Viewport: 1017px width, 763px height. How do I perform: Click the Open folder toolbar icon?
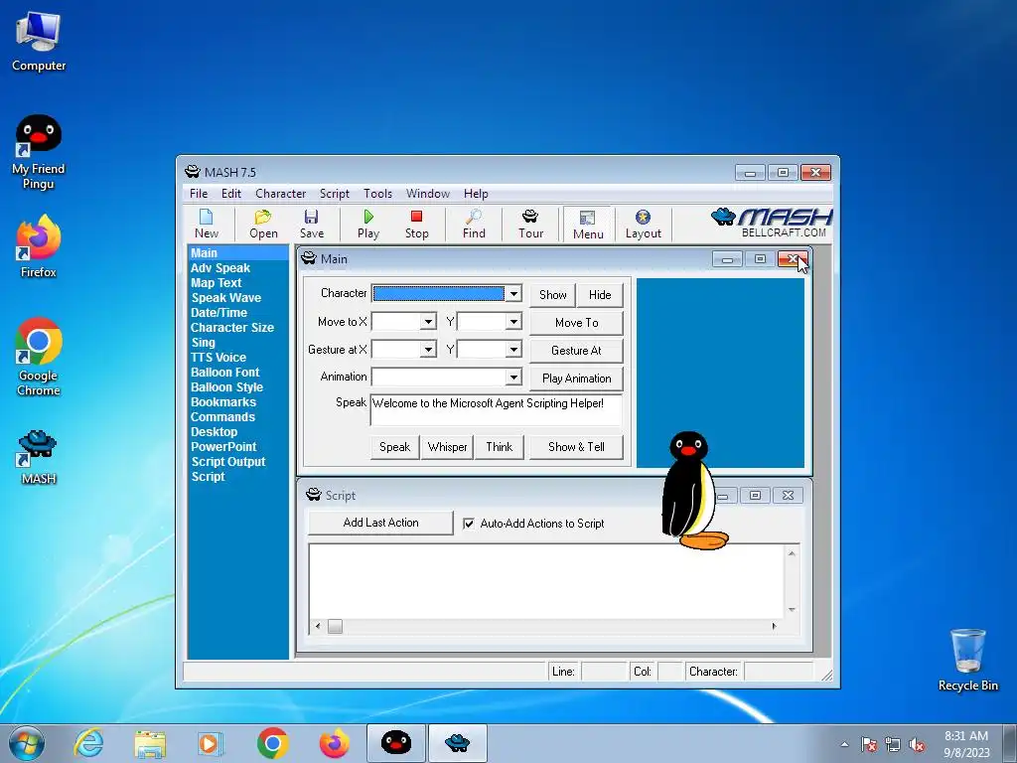pos(263,224)
